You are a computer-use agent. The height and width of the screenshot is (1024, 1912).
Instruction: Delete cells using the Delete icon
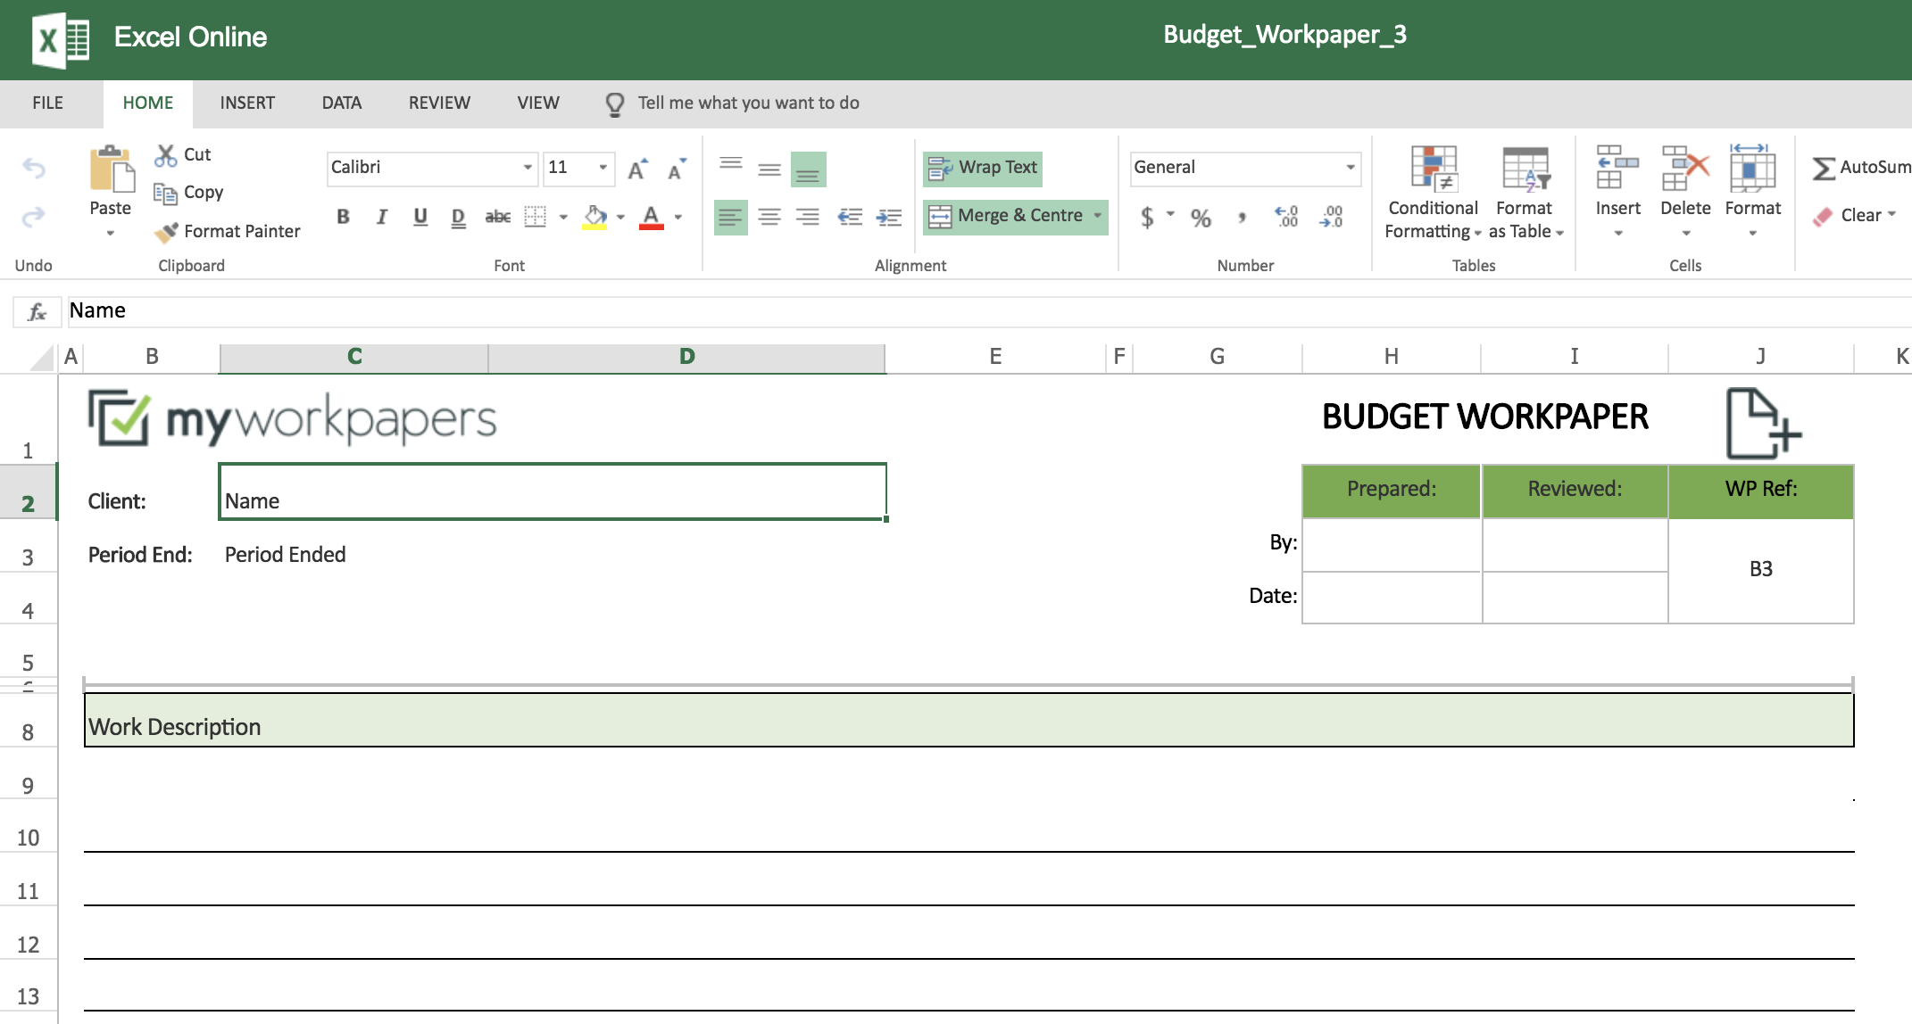1685,168
